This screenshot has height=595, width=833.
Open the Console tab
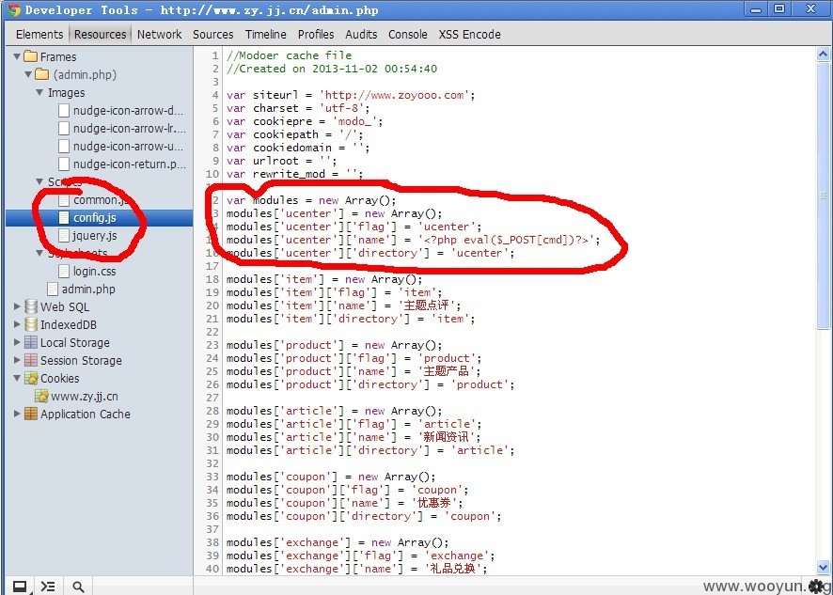(x=408, y=35)
